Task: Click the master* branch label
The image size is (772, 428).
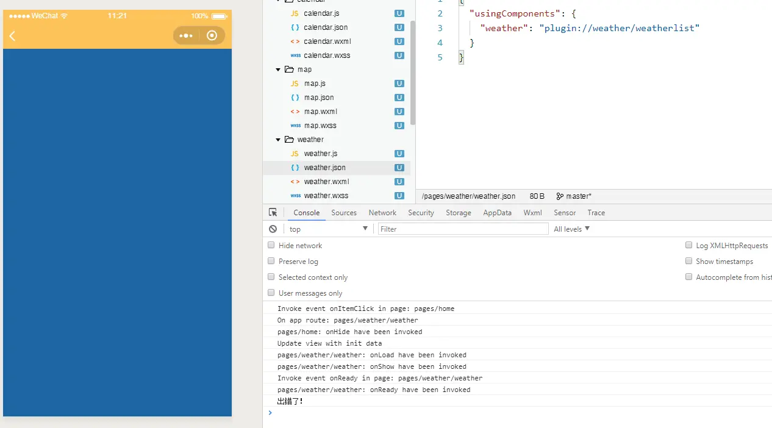Action: tap(579, 196)
